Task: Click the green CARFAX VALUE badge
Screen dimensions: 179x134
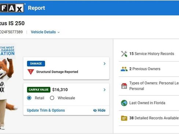Action: tap(39, 90)
